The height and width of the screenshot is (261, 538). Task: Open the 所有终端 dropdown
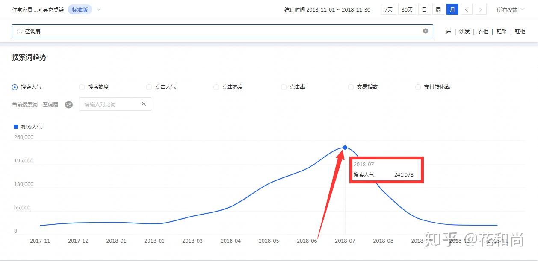pos(510,9)
